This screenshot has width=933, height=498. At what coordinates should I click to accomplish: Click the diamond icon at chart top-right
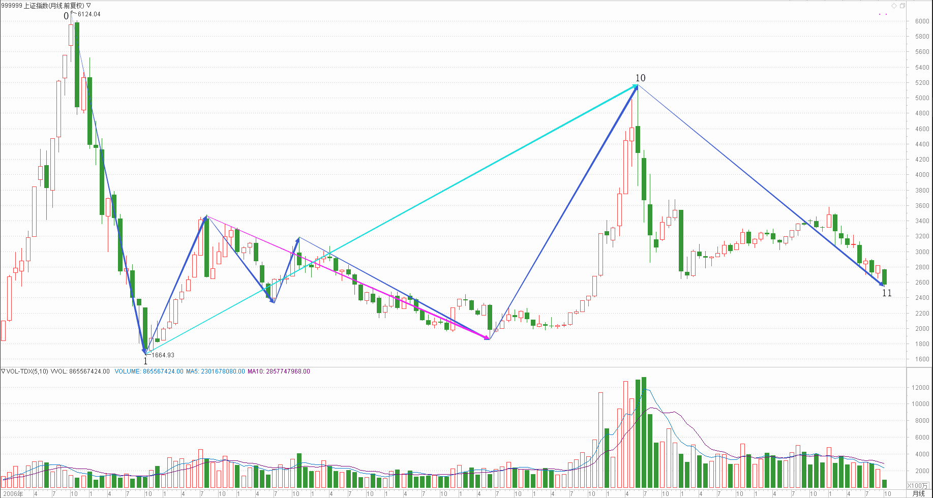point(894,6)
